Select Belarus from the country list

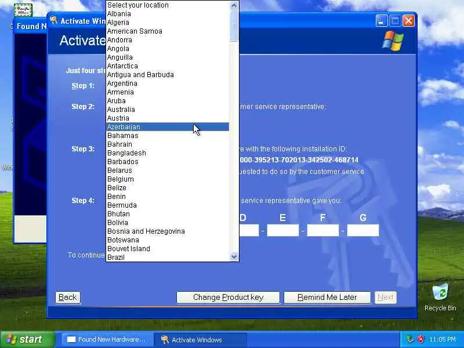(x=168, y=171)
